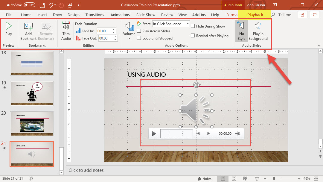Screen dimensions: 323x182
Task: Open the Start sequence dropdown
Action: [188, 24]
